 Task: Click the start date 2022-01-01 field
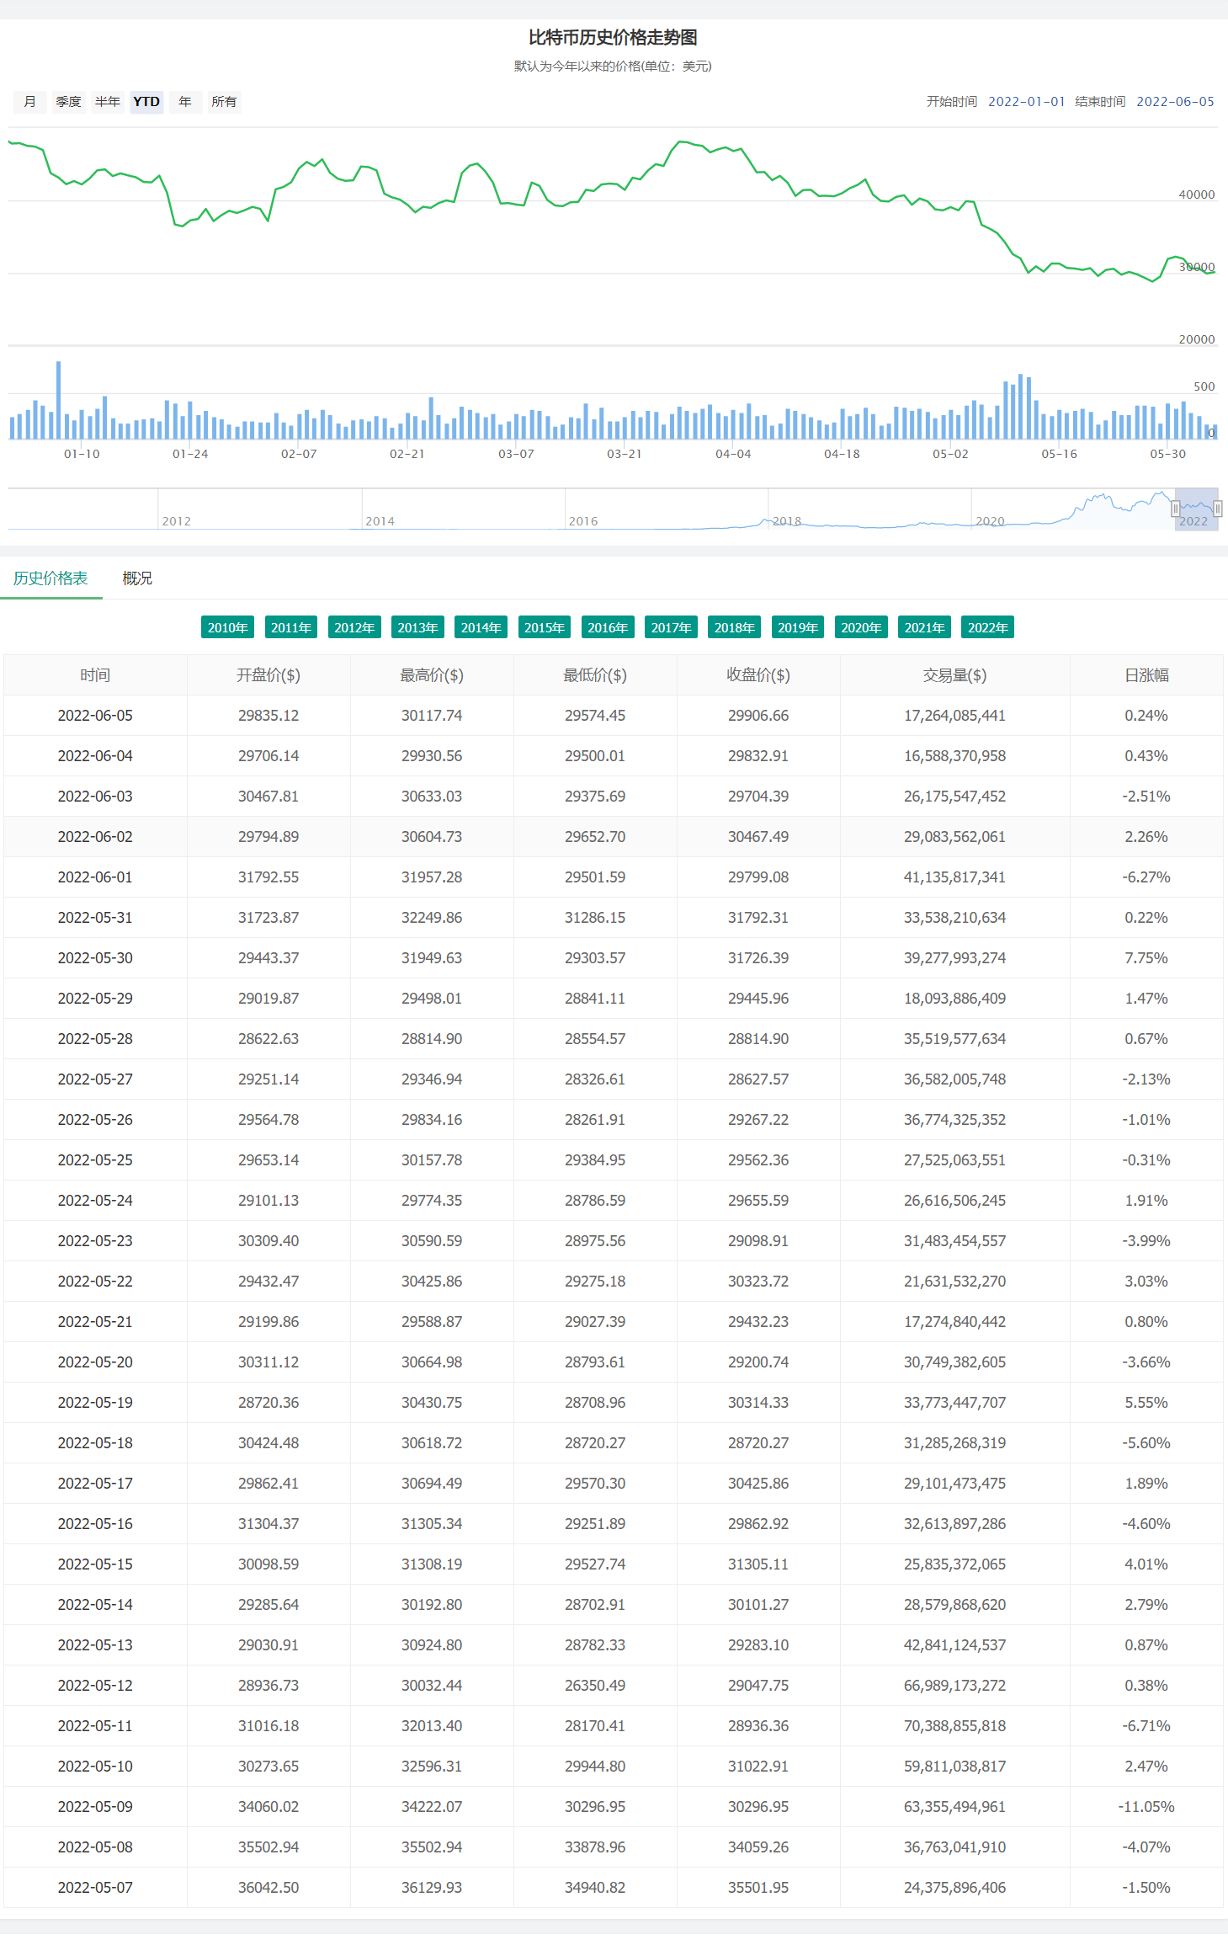point(1026,102)
